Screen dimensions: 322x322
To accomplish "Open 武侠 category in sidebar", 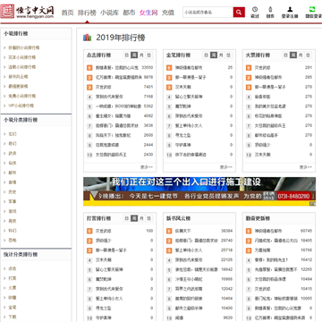I will coord(13,153).
